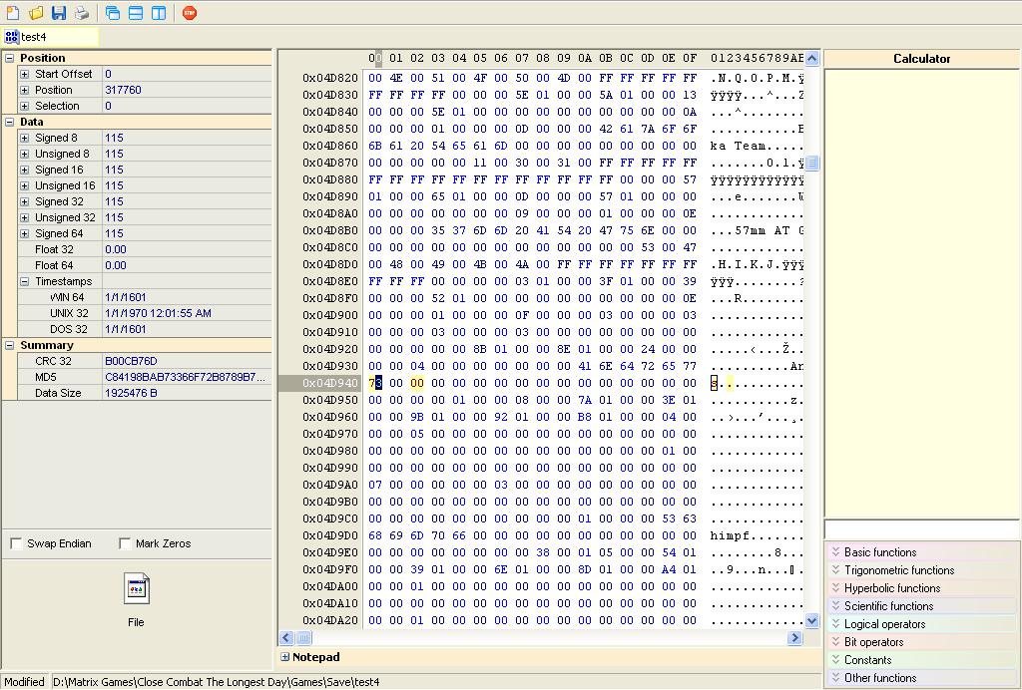Open the Scientific functions group
The height and width of the screenshot is (690, 1022).
point(921,606)
